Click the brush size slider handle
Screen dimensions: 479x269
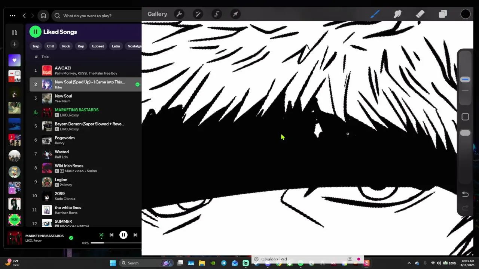pyautogui.click(x=465, y=80)
